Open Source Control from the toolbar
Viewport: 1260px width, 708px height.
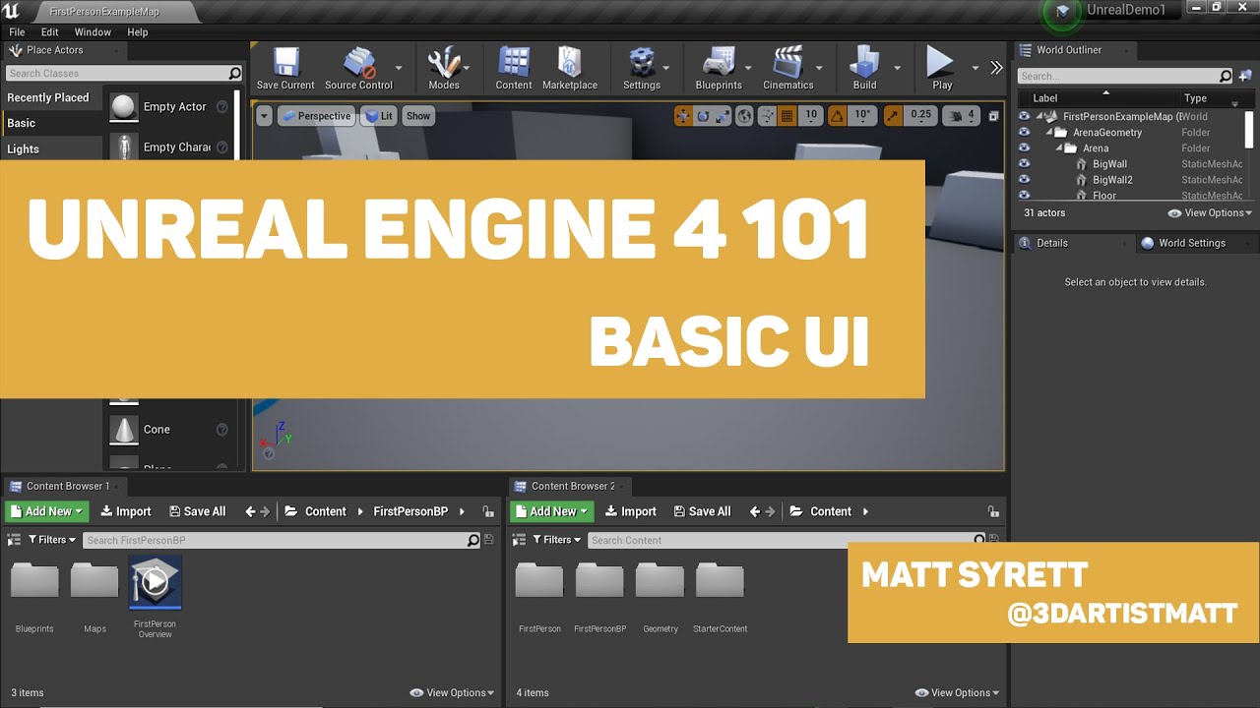pyautogui.click(x=358, y=69)
